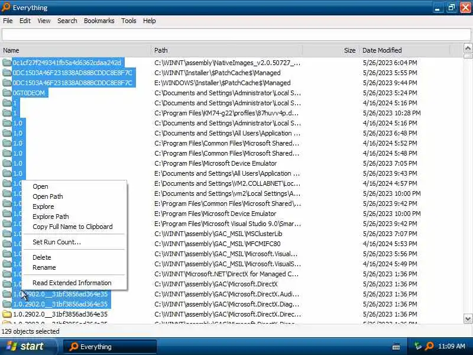This screenshot has height=355, width=473.
Task: Click date 5/26/2023 7:07 PM
Action: 390,234
